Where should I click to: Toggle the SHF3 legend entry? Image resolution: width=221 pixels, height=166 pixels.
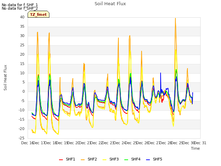coord(110,159)
